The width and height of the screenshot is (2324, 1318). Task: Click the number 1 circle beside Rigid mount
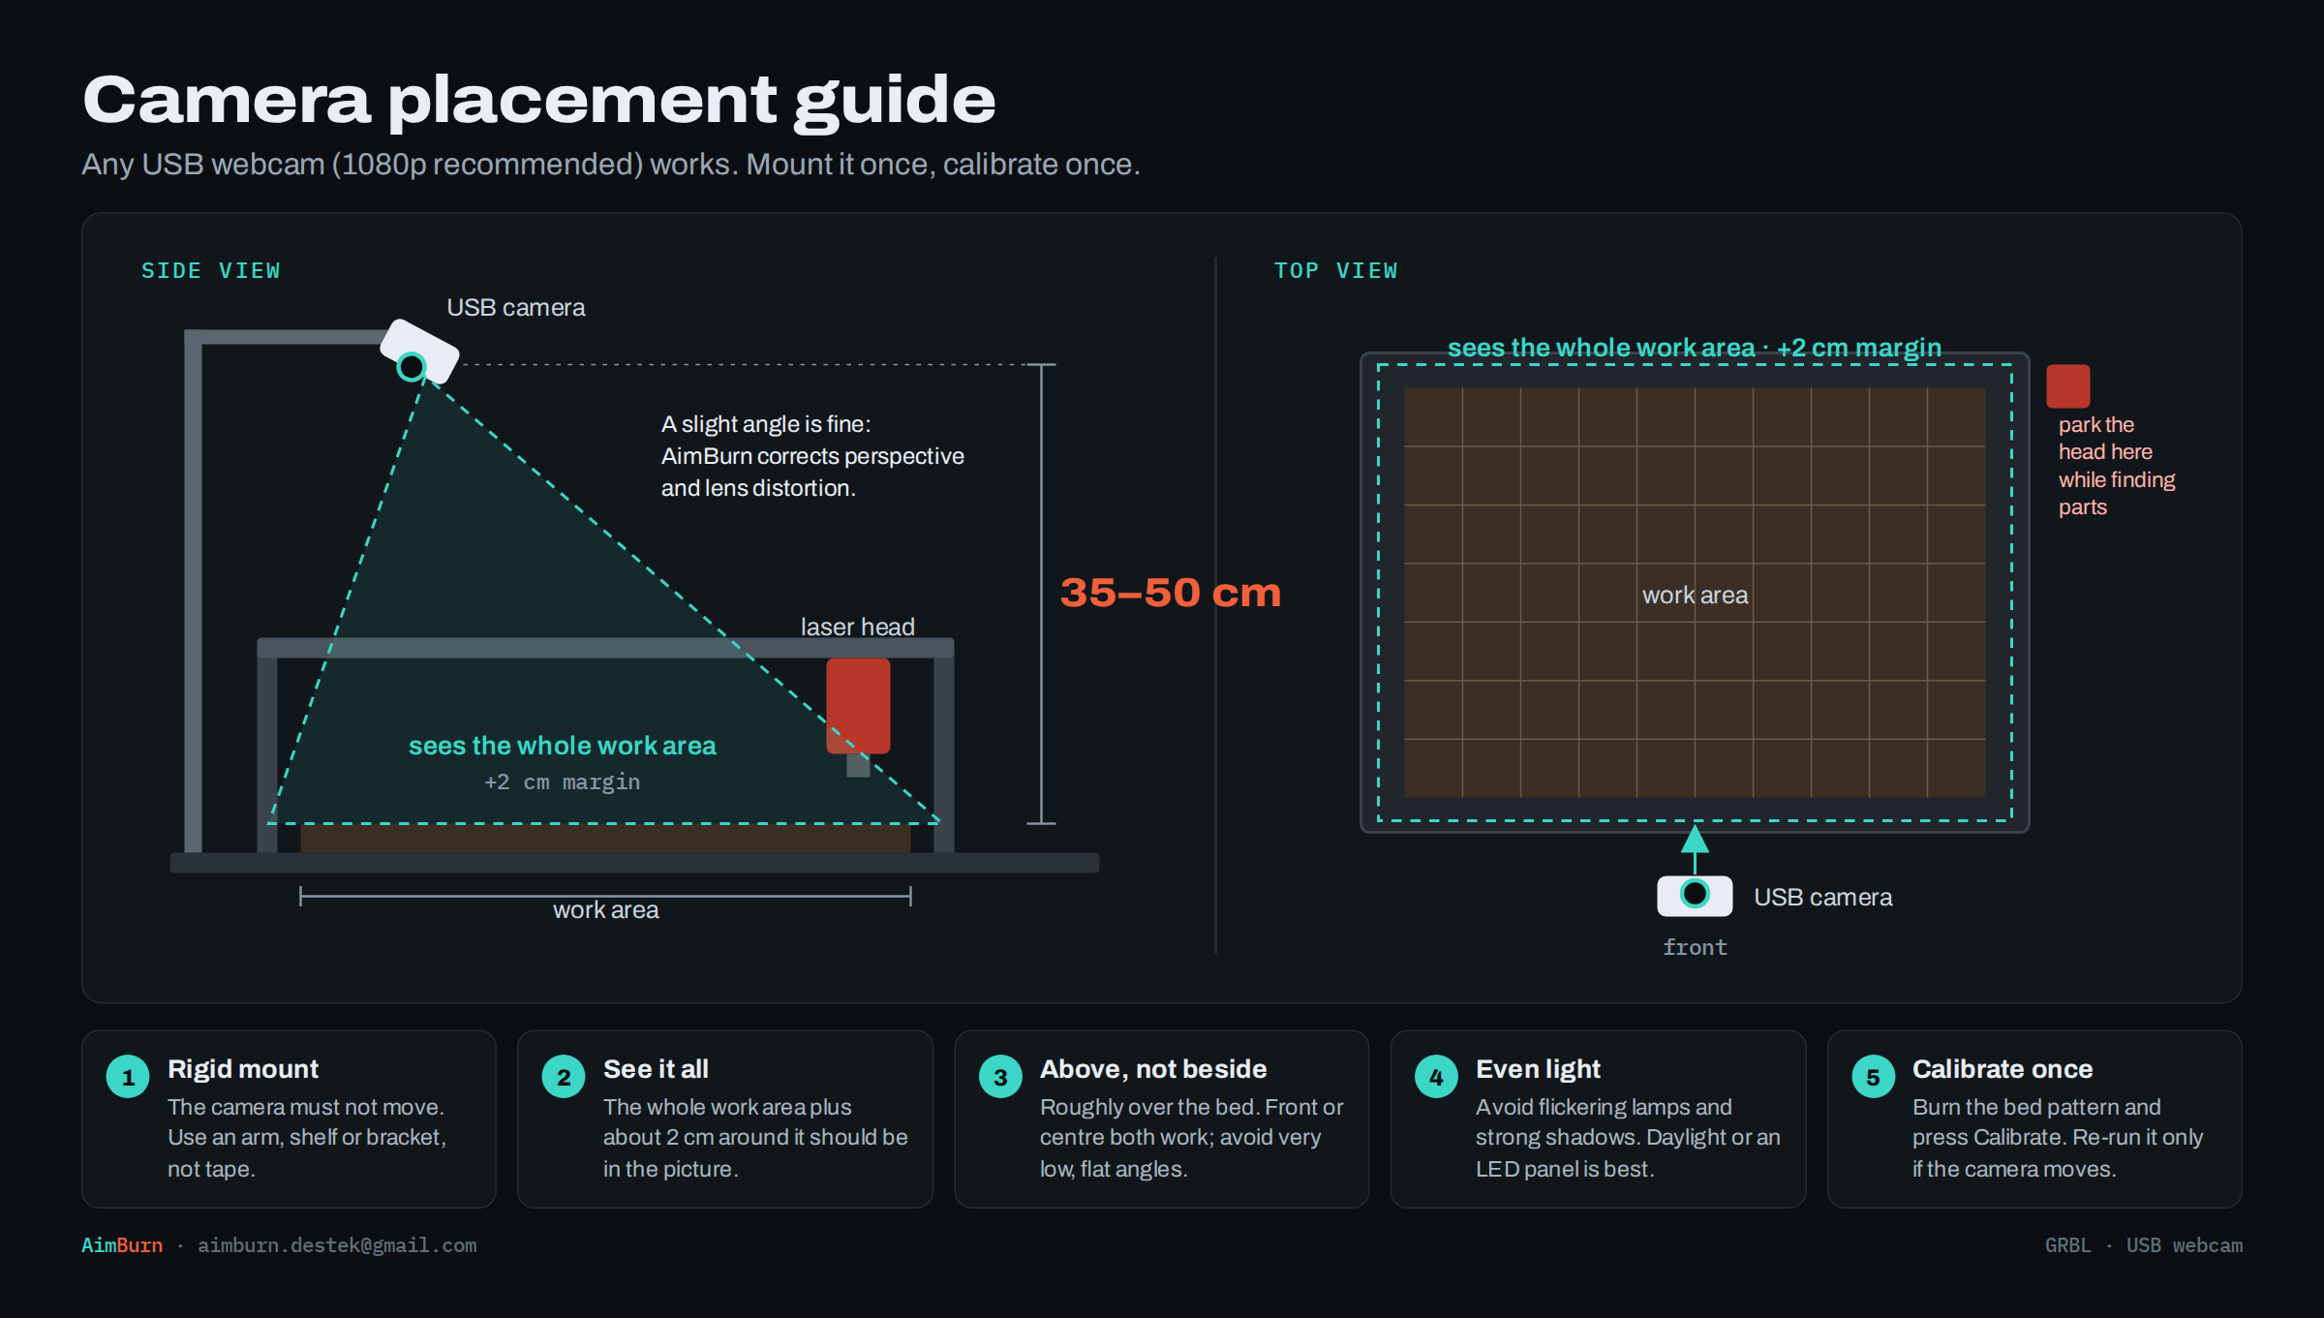[x=128, y=1077]
